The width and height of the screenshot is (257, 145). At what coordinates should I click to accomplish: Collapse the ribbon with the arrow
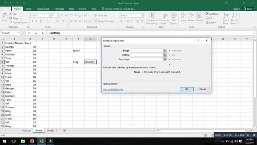pos(254,27)
